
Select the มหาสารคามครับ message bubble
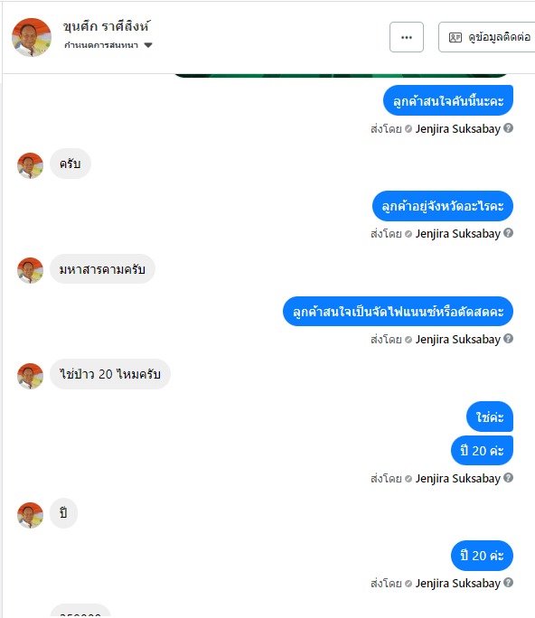(102, 269)
